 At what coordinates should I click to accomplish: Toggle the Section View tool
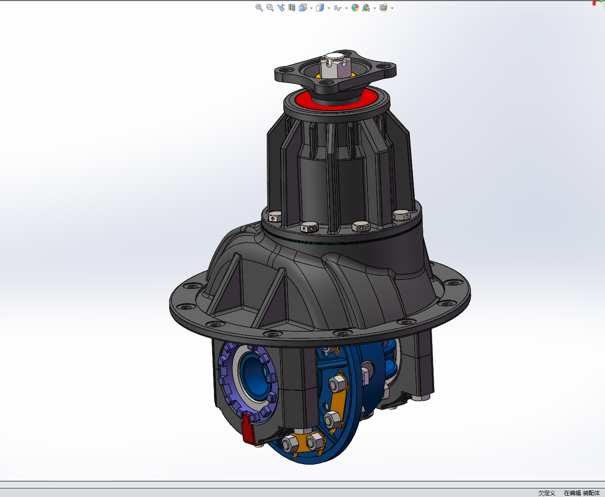click(x=292, y=8)
